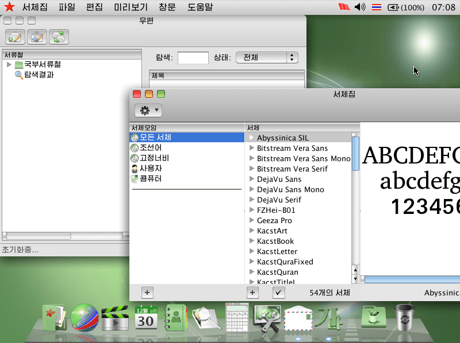Image resolution: width=460 pixels, height=343 pixels.
Task: Open the 창문 menu
Action: click(167, 7)
